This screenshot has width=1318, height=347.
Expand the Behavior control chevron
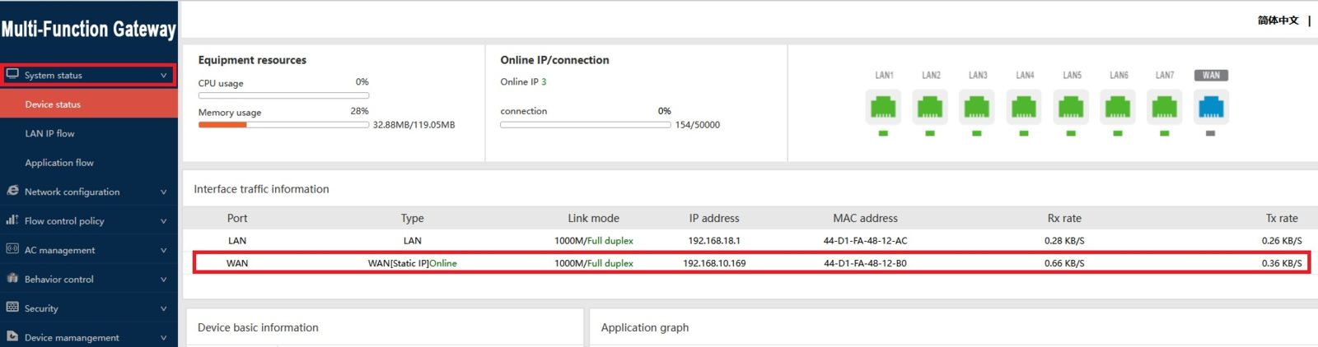pos(163,280)
